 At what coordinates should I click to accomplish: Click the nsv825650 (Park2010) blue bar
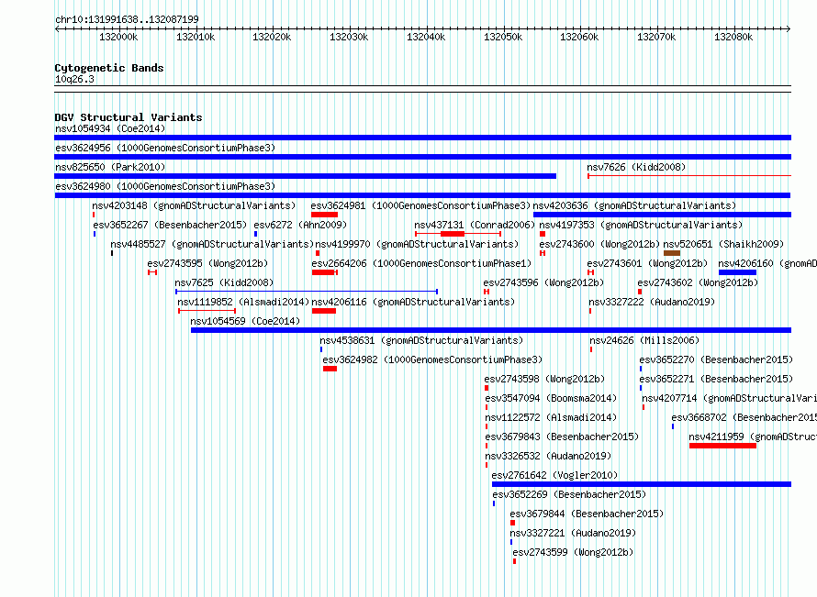pyautogui.click(x=306, y=176)
